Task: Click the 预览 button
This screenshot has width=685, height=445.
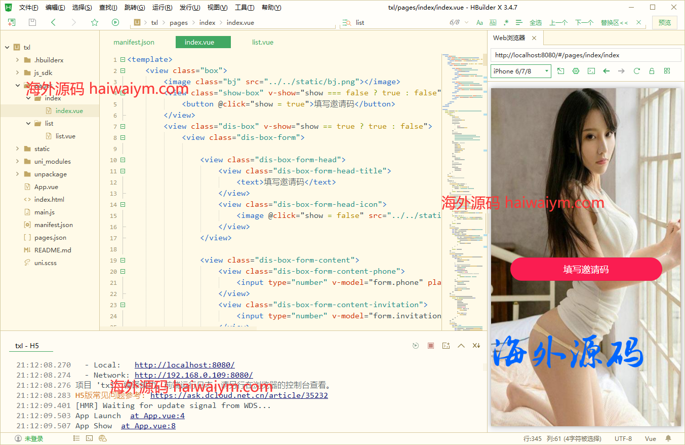Action: point(665,22)
